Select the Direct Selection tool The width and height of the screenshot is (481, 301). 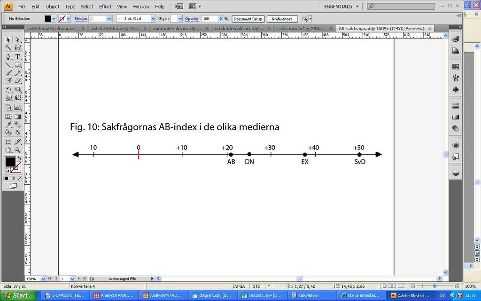pos(17,40)
